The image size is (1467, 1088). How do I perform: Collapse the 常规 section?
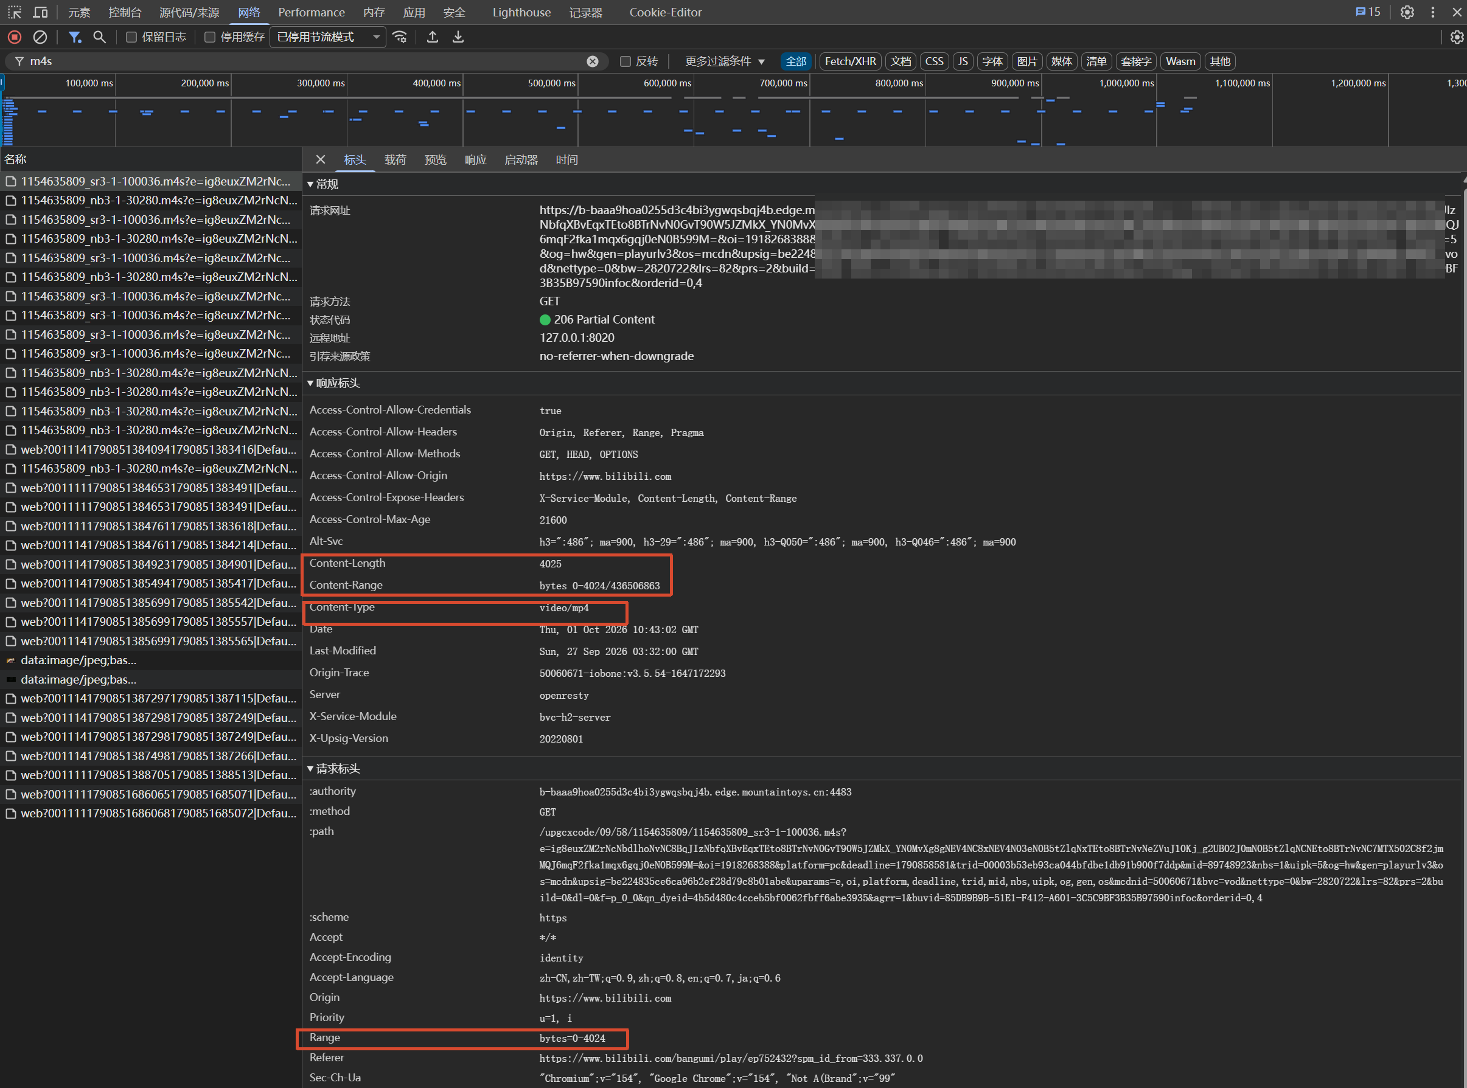pyautogui.click(x=322, y=184)
